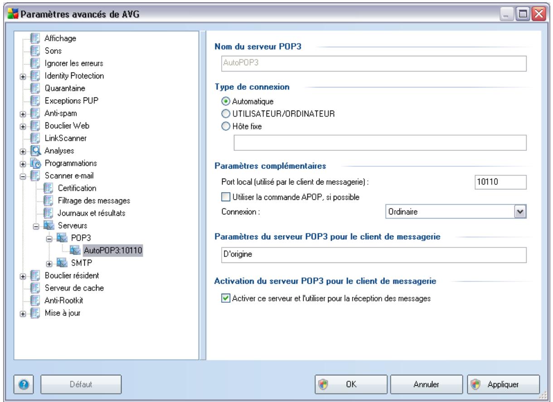Select the Anti-Rootkit tree label
This screenshot has height=402, width=553.
click(63, 300)
